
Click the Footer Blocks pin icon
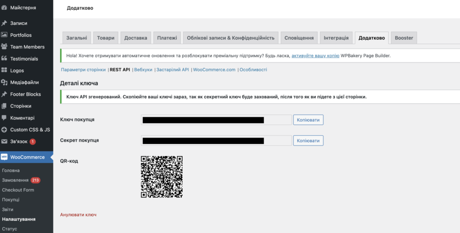4,94
